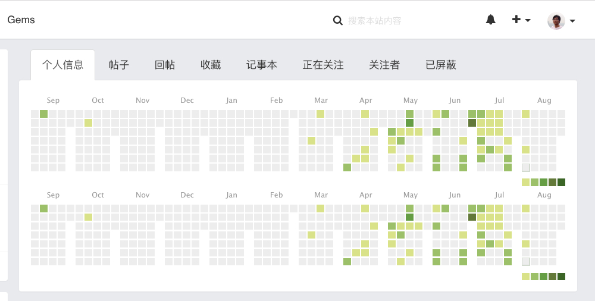
Task: Switch to the 帖子 tab
Action: [119, 65]
